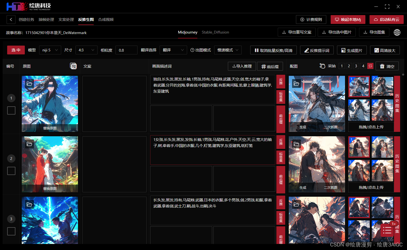Viewport: 407px width, 250px height.
Task: Switch to 文案处理 tab
Action: point(66,20)
